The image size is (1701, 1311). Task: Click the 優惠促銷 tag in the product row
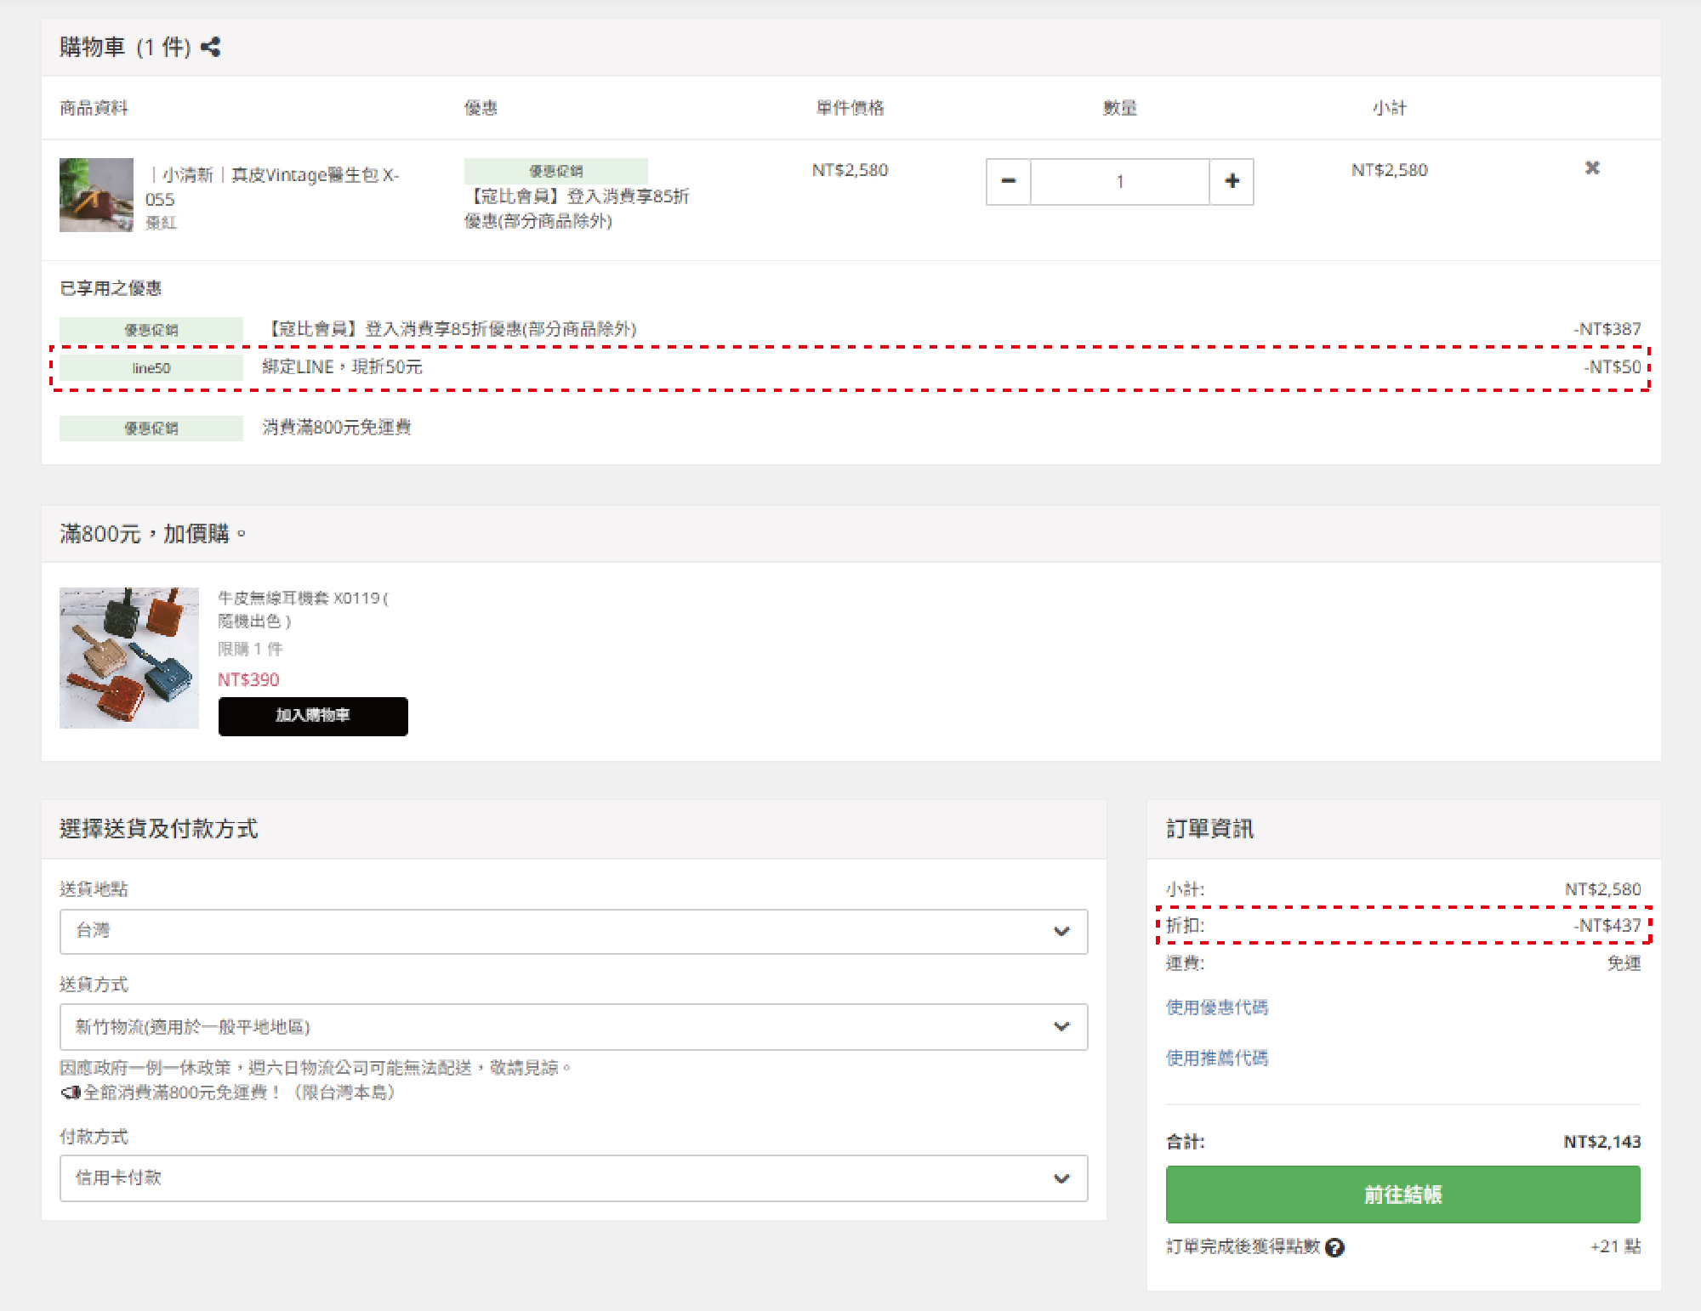pos(555,171)
